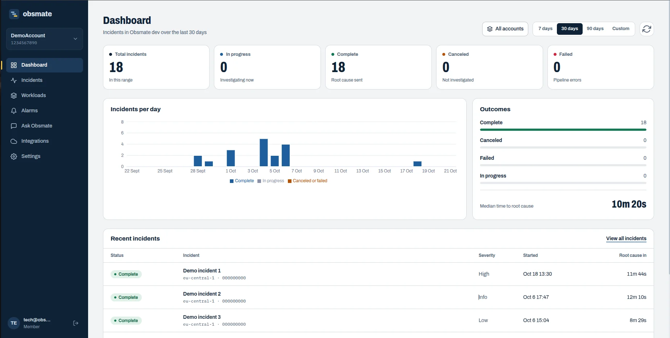
Task: Expand the DemoAccount account selector
Action: point(45,39)
